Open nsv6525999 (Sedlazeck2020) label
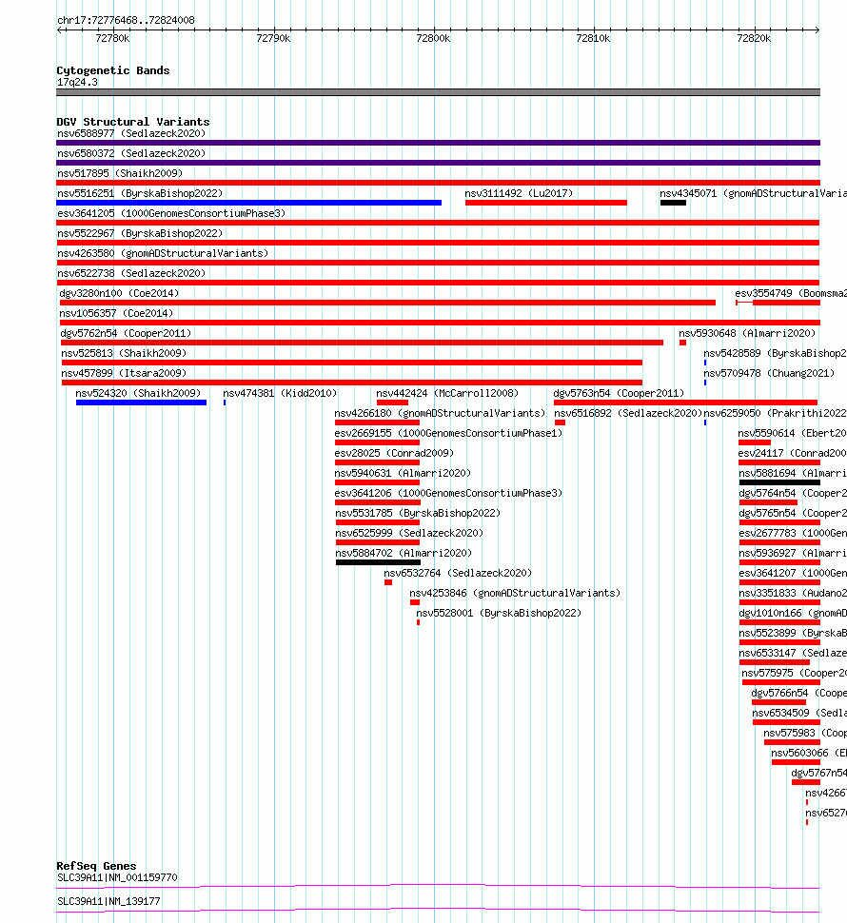 coord(409,534)
